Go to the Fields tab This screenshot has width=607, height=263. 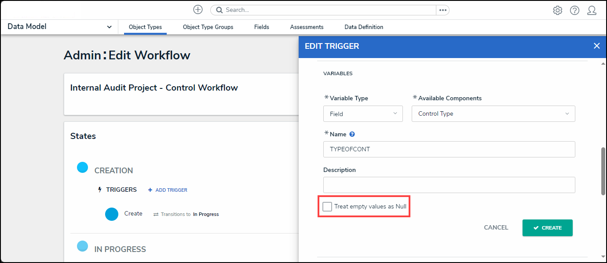point(262,27)
